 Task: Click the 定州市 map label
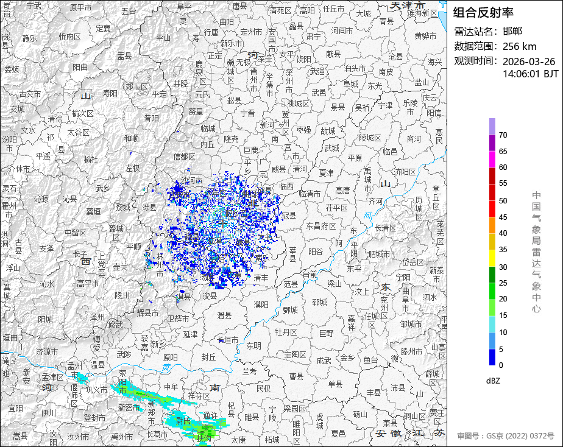[x=251, y=32]
